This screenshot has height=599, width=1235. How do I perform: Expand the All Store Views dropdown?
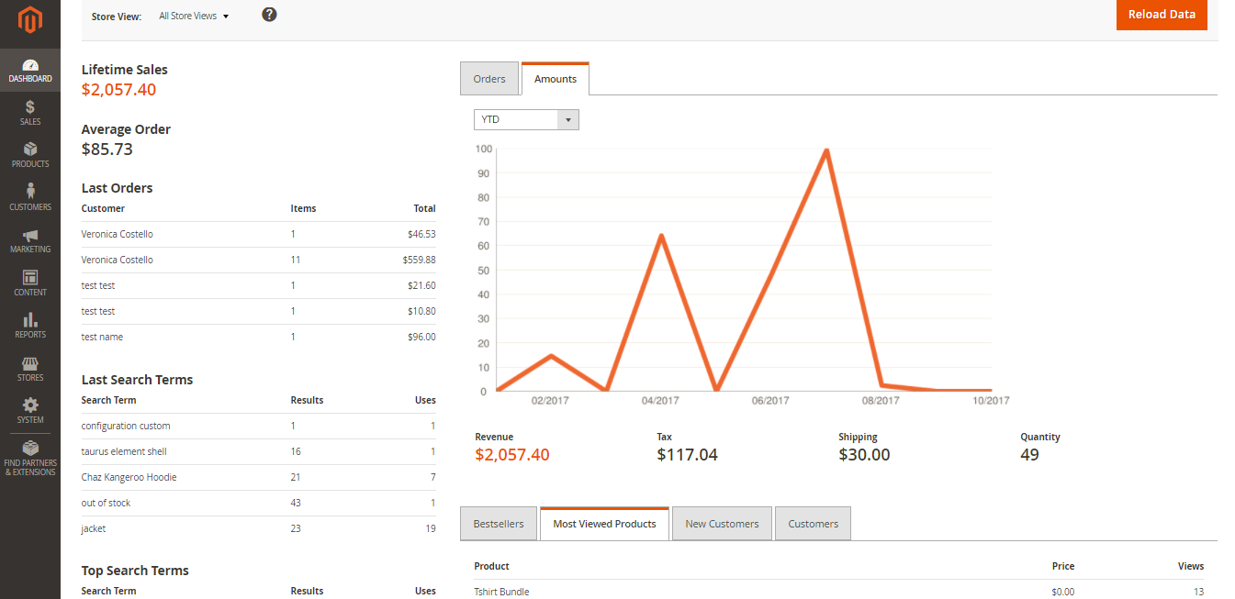click(194, 17)
